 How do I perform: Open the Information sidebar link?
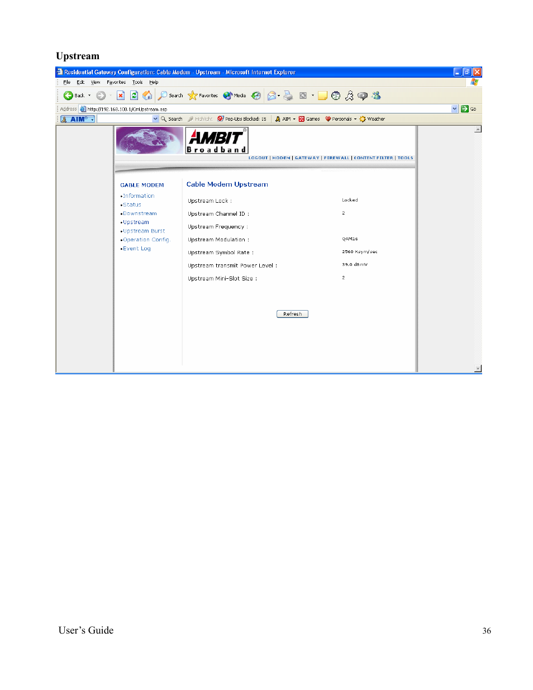pos(139,196)
